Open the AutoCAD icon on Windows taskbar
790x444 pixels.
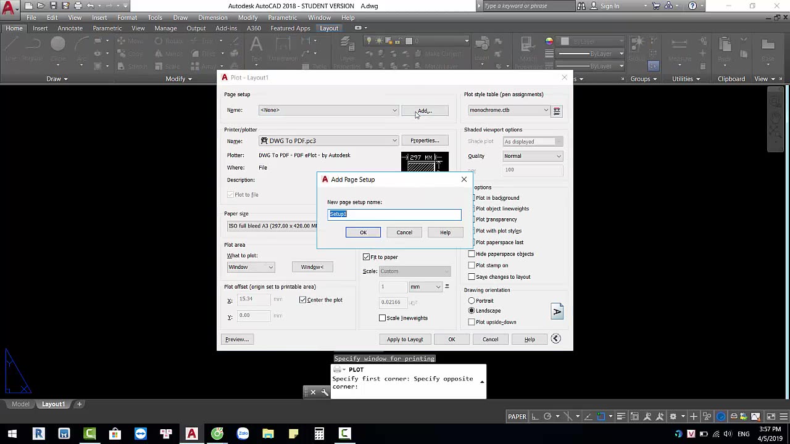191,434
